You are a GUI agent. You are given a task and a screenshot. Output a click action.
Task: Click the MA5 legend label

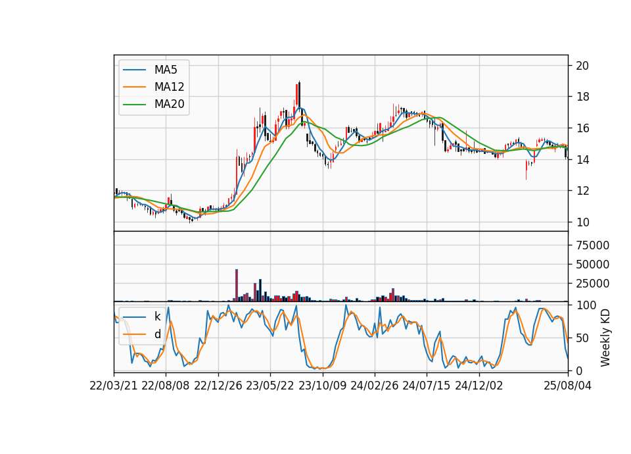pos(166,70)
